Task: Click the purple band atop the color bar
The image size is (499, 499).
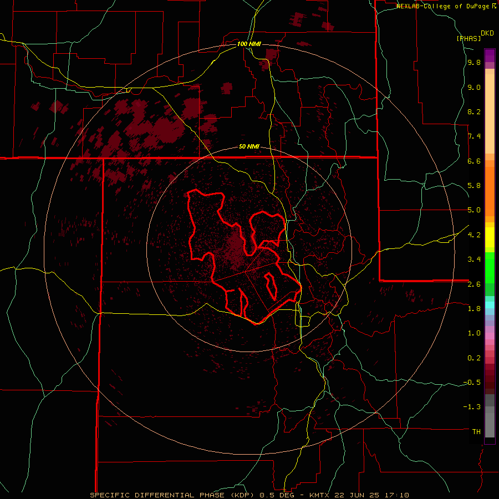Action: coord(490,55)
